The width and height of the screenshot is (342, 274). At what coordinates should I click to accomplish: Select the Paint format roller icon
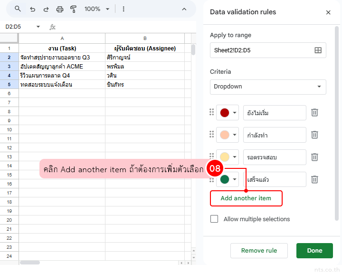point(73,9)
